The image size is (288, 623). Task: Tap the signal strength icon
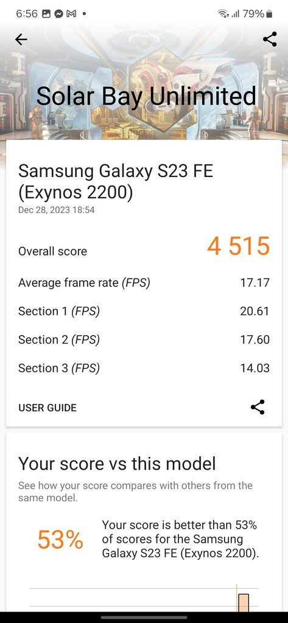coord(235,15)
